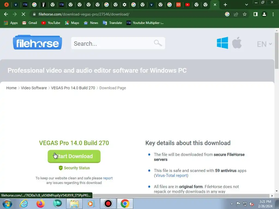The height and width of the screenshot is (209, 279).
Task: Open the News bookmark
Action: (x=91, y=23)
